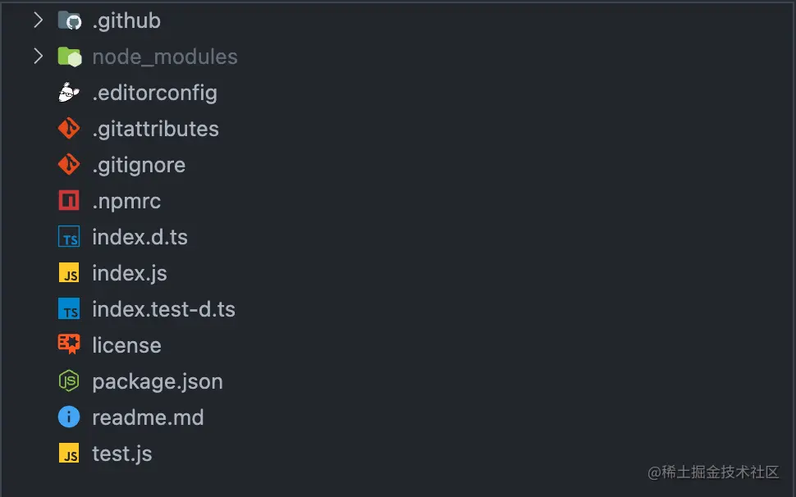Open the readme.md file
The width and height of the screenshot is (796, 497).
[148, 417]
